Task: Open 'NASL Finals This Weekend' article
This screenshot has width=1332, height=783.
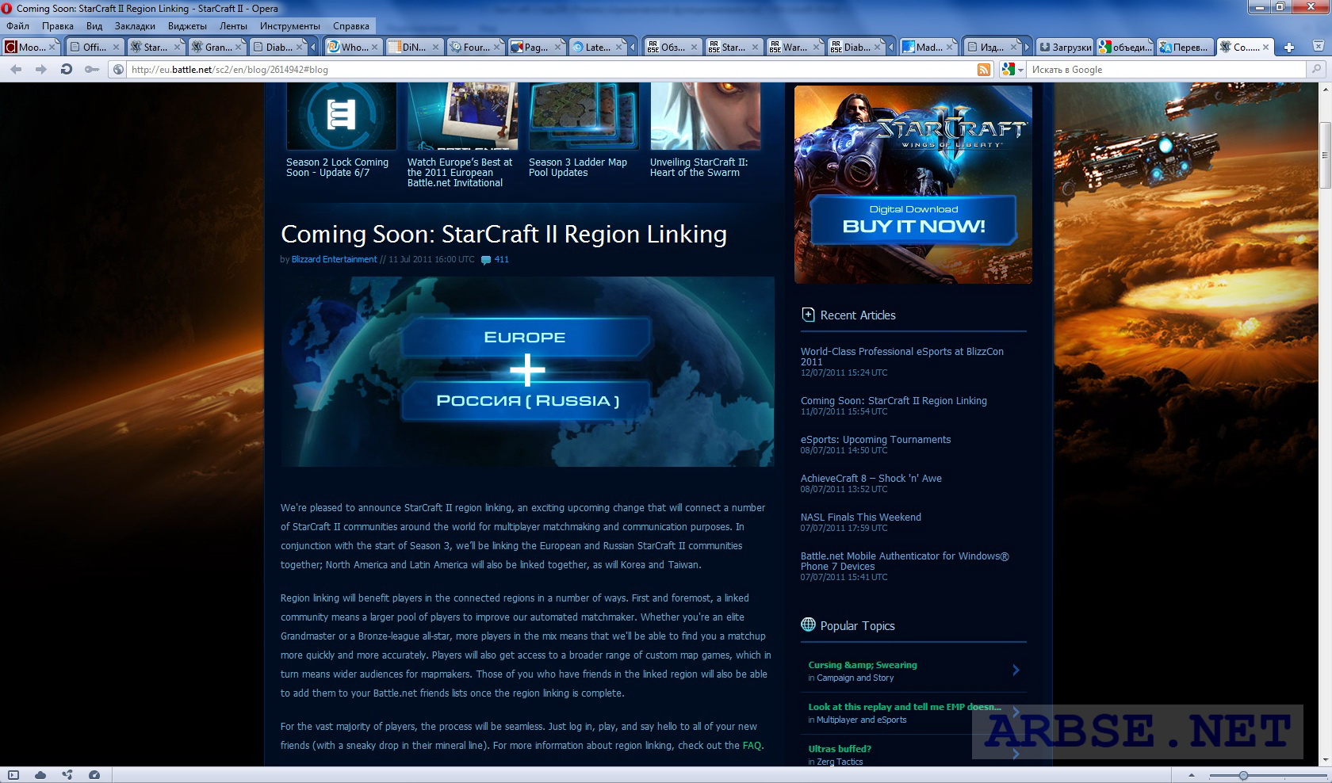Action: point(861,517)
